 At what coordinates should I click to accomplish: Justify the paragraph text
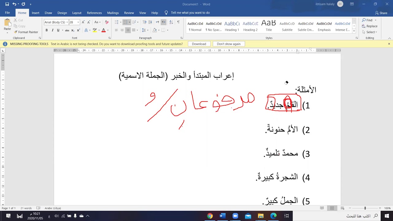tap(134, 30)
